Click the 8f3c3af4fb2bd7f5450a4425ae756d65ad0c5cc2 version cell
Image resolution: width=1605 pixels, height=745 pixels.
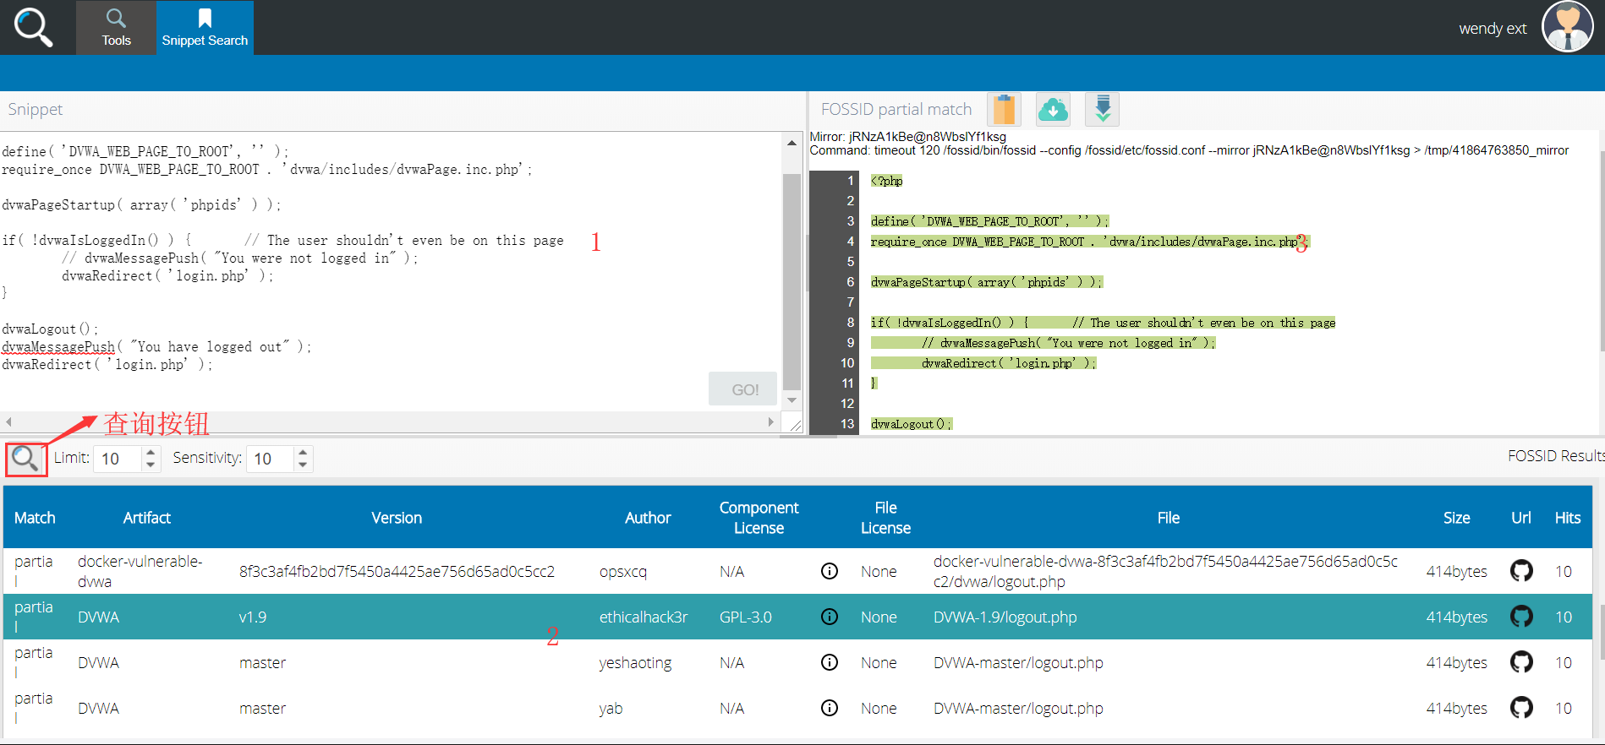tap(397, 571)
